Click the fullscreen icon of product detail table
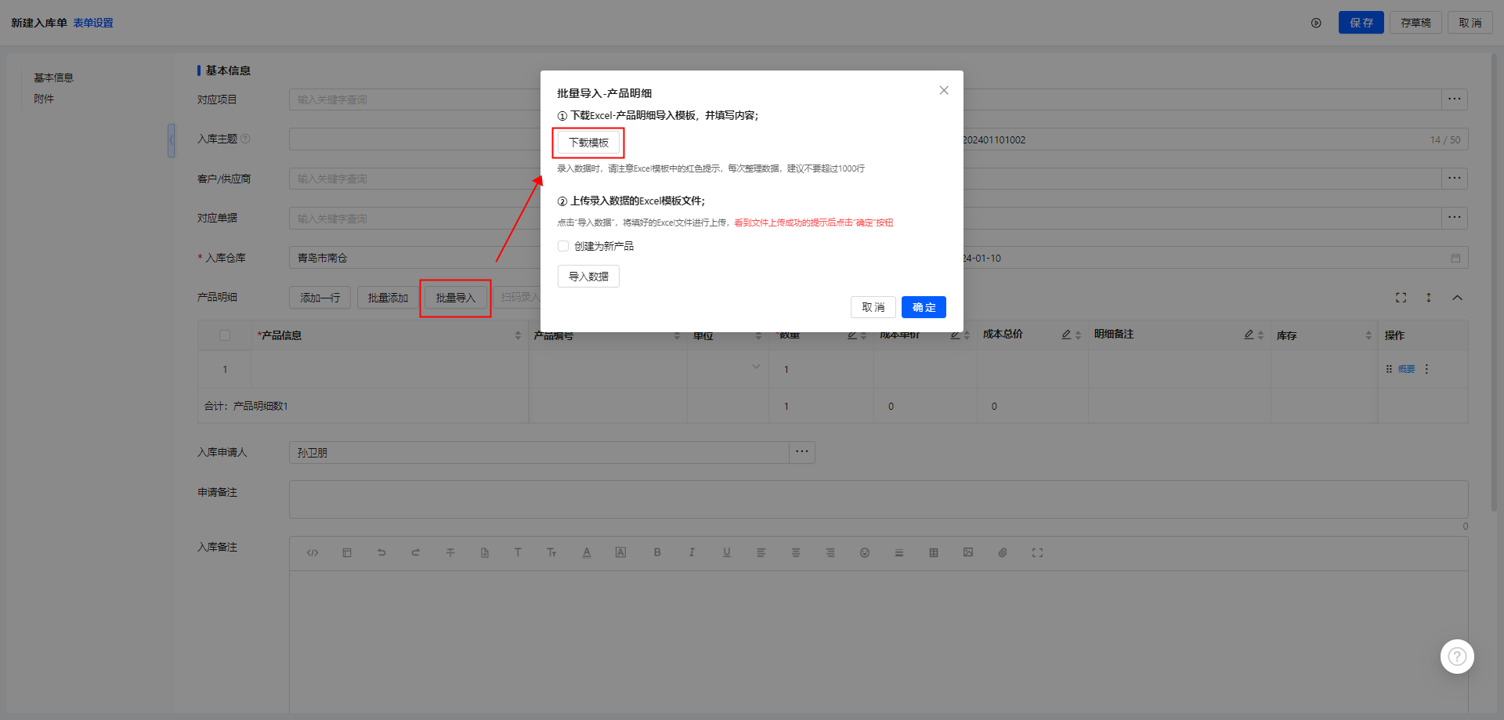This screenshot has width=1504, height=720. pos(1401,298)
